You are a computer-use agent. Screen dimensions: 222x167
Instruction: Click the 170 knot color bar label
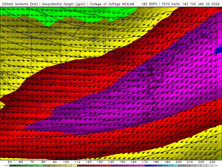145,162
